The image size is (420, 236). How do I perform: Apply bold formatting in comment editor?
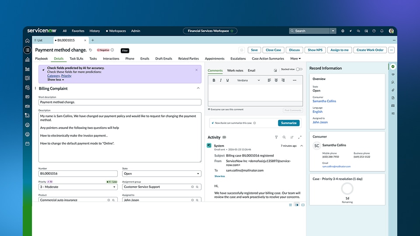[x=214, y=80]
